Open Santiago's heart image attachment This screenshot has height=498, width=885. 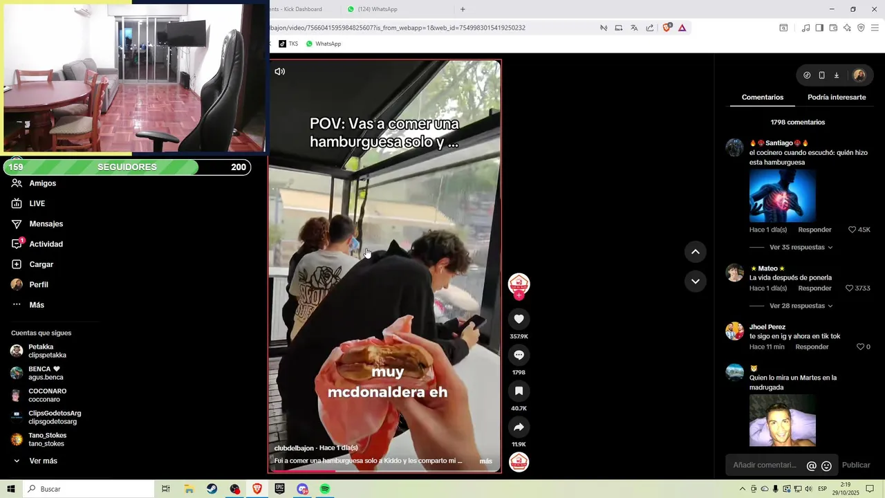pos(783,196)
